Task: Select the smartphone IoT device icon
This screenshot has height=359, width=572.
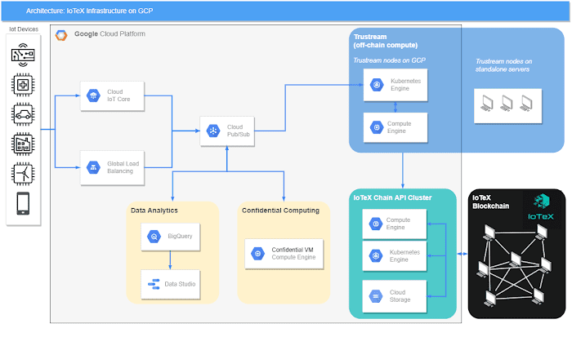Action: (23, 203)
